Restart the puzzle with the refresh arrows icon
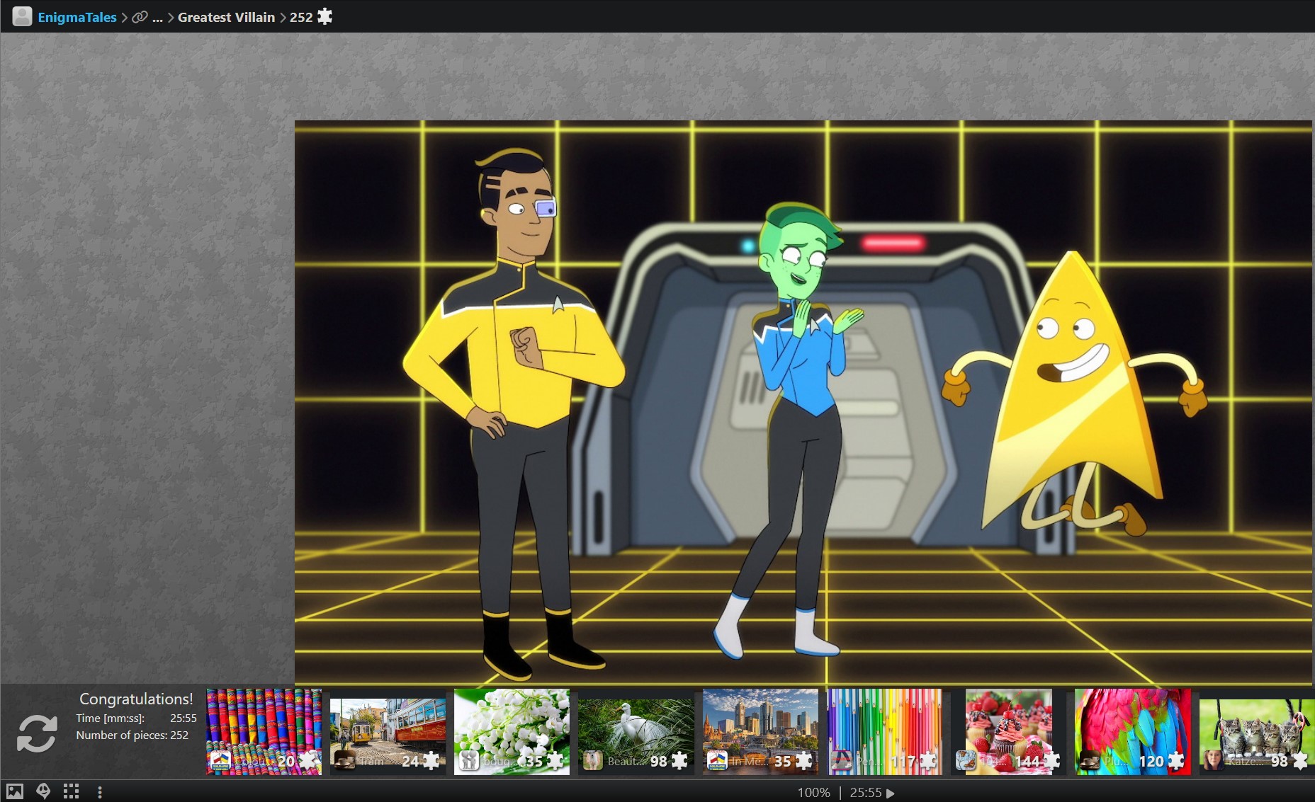This screenshot has width=1315, height=802. coord(37,733)
